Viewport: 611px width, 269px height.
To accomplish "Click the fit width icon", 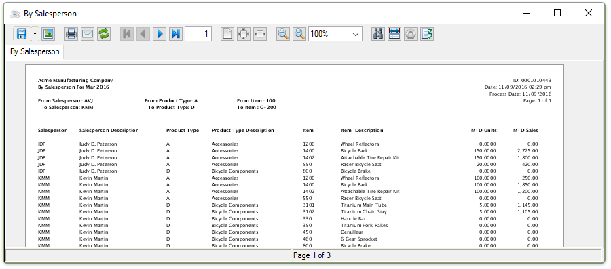I will click(x=260, y=34).
